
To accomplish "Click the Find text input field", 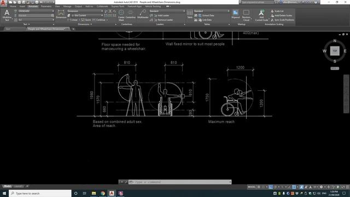I will click(36, 15).
